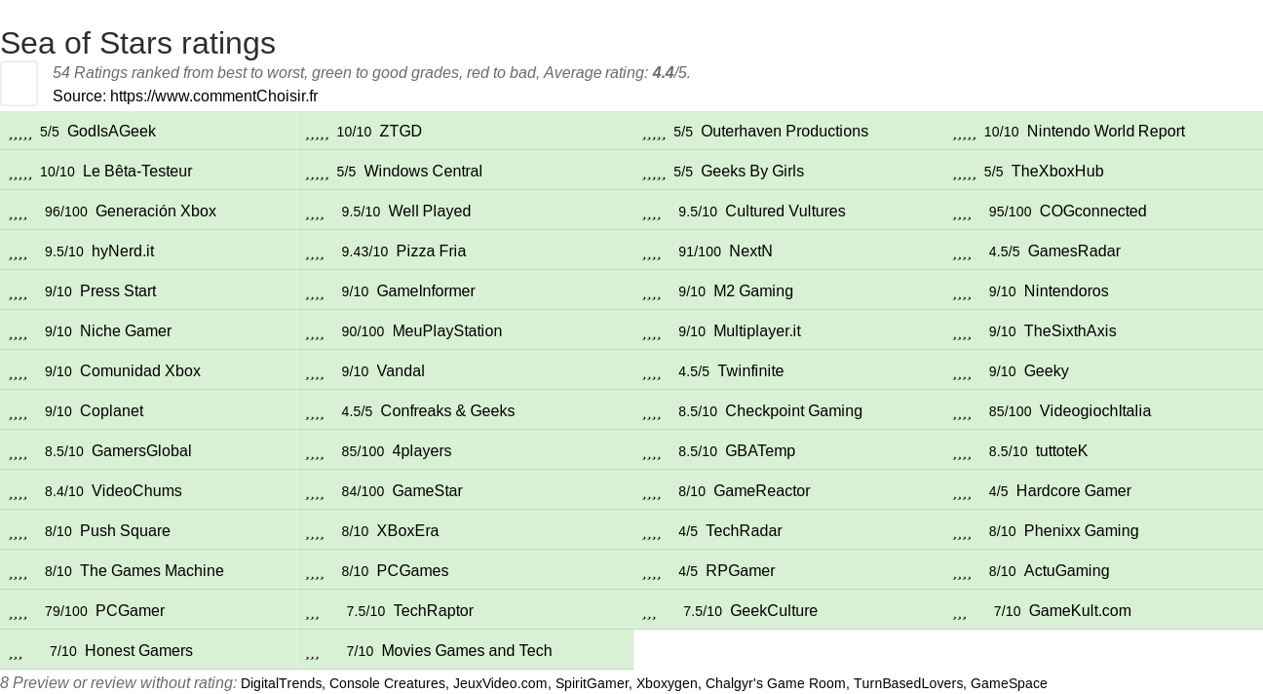
Task: Open the JeuxVideo.com preview link
Action: click(500, 683)
